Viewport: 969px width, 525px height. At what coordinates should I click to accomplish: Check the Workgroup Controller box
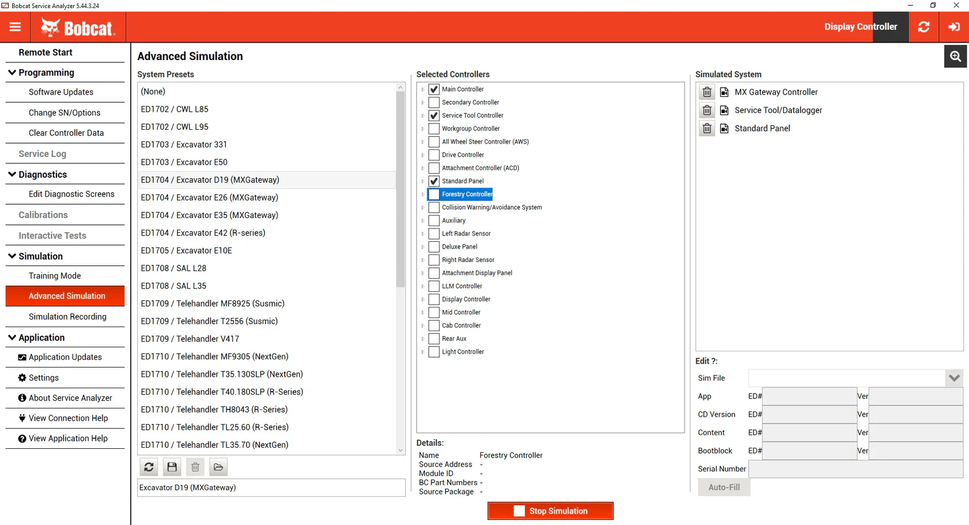434,129
